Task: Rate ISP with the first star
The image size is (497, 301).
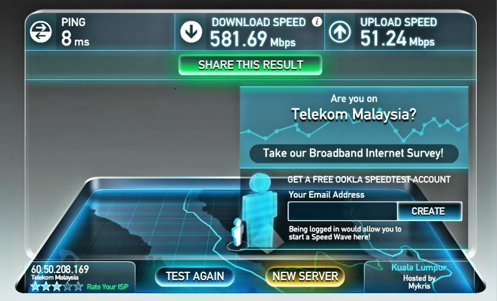Action: (35, 287)
